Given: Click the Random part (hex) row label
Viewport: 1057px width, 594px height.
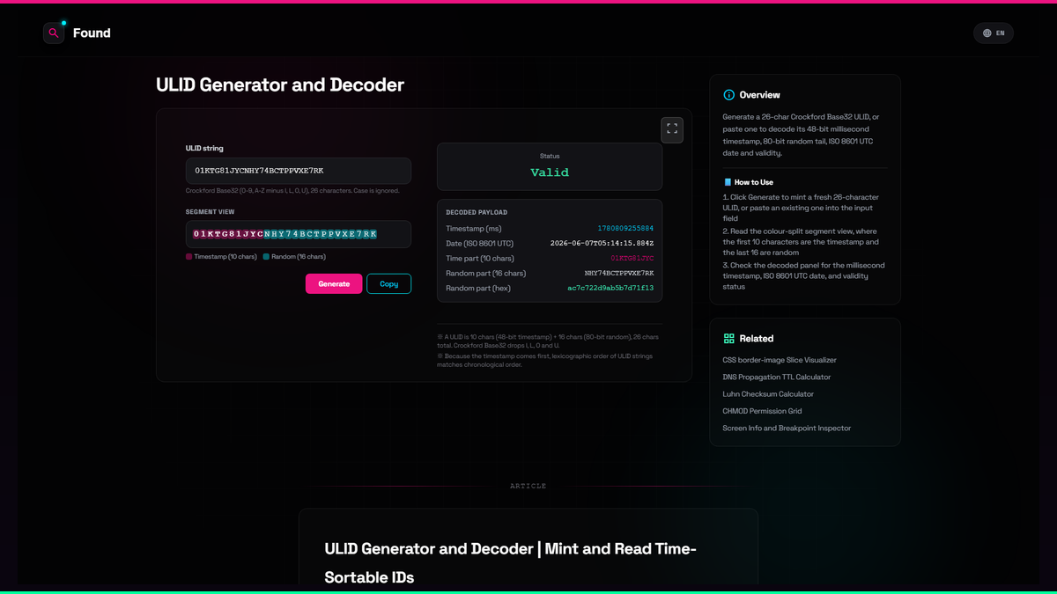Looking at the screenshot, I should [x=480, y=289].
